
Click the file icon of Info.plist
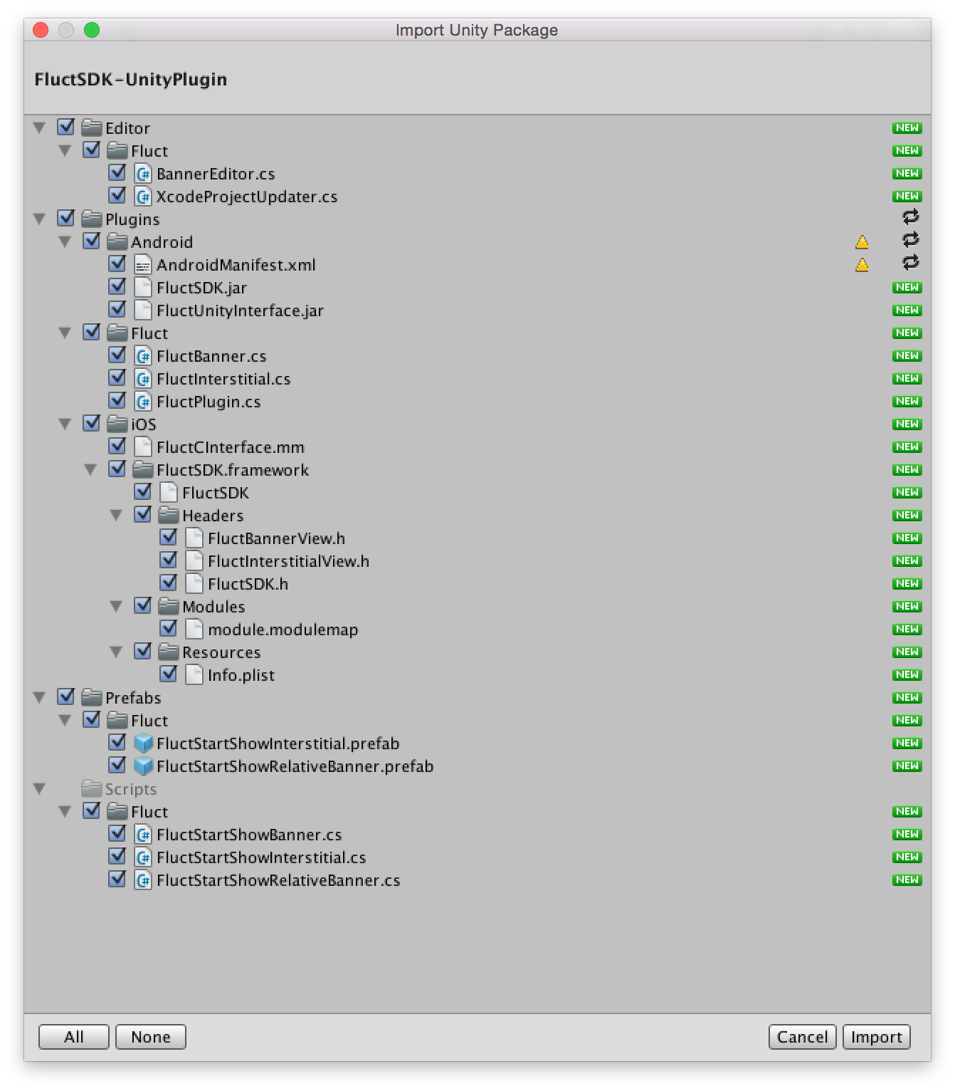194,675
